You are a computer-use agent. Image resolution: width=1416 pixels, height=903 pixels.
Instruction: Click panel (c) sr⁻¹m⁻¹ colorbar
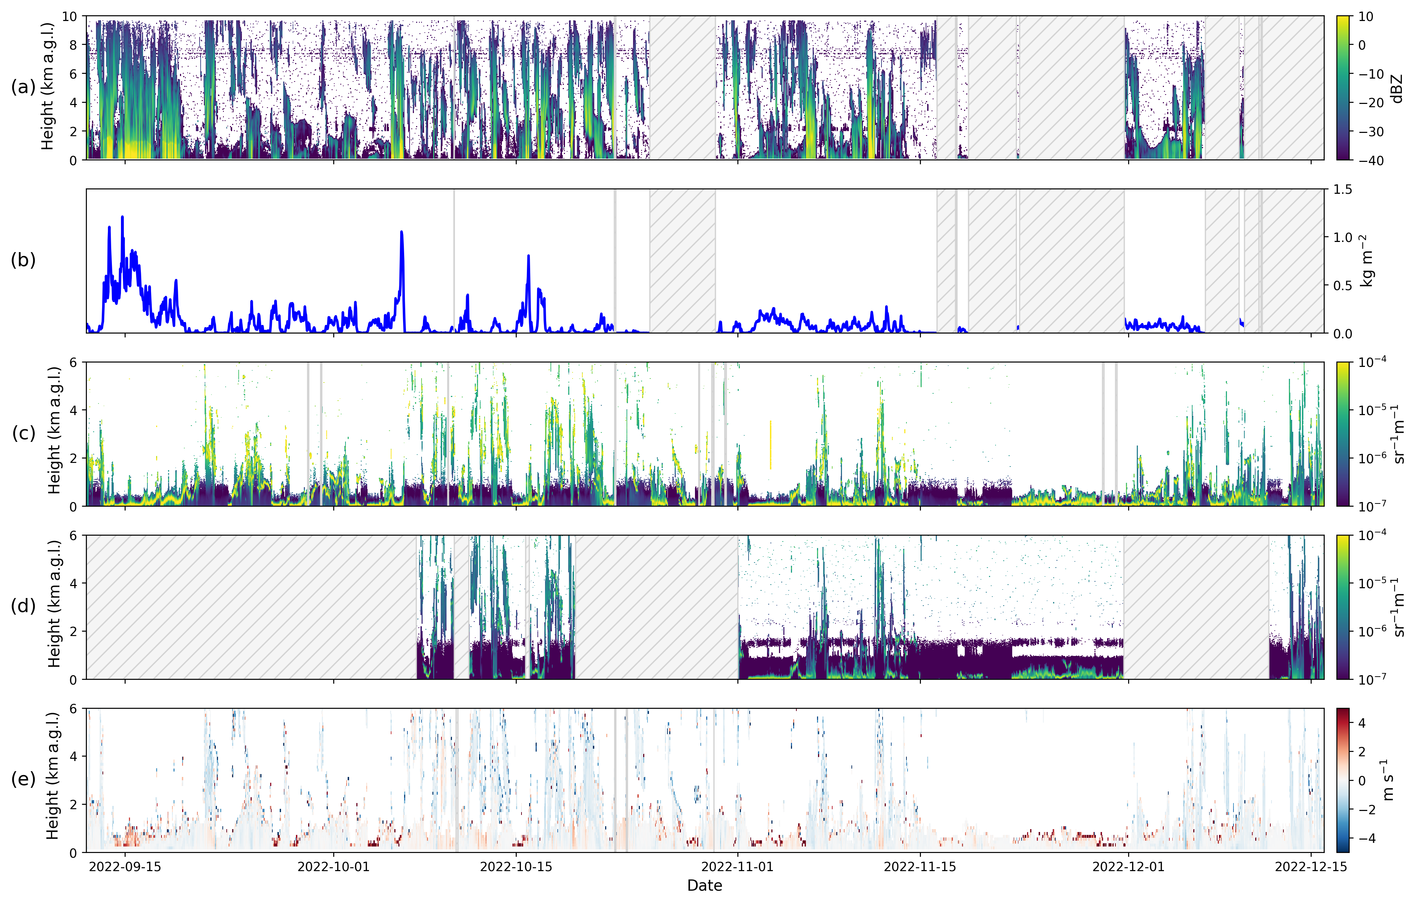1342,434
